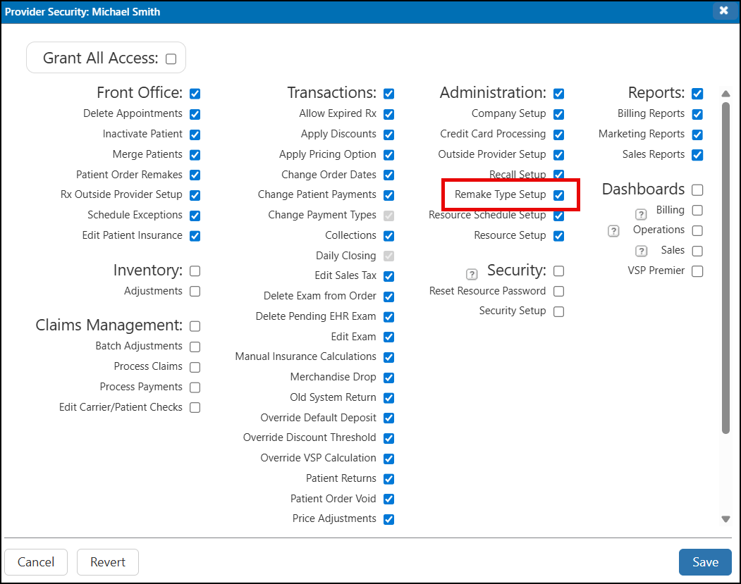Click the help icon next to Billing dashboard

click(641, 214)
